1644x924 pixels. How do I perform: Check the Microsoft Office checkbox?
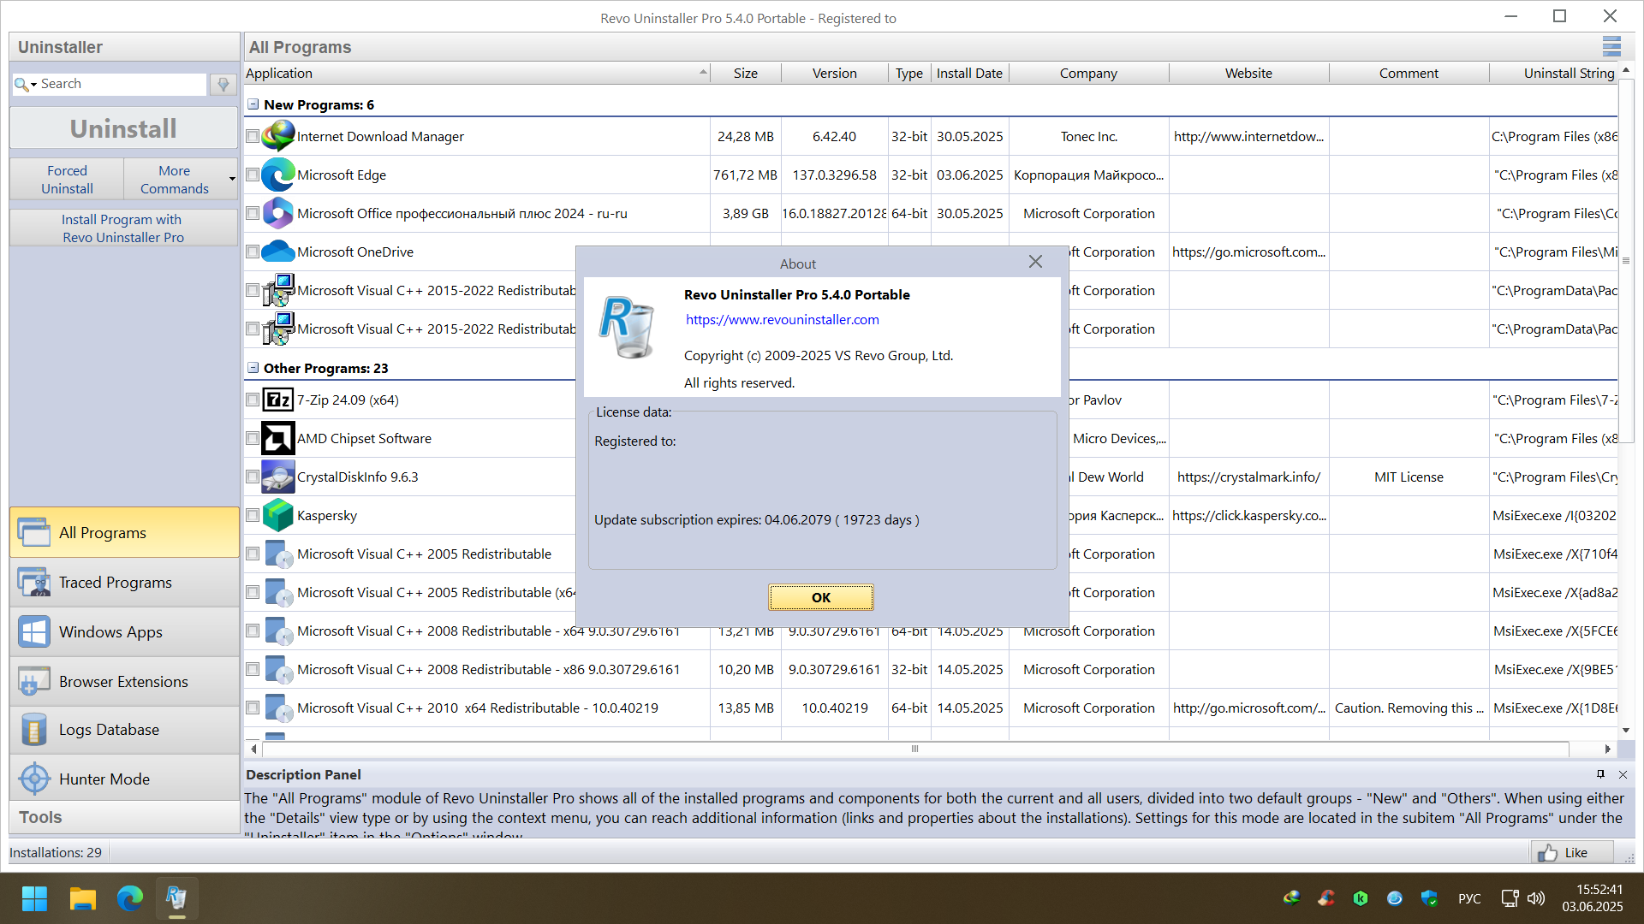[x=253, y=213]
